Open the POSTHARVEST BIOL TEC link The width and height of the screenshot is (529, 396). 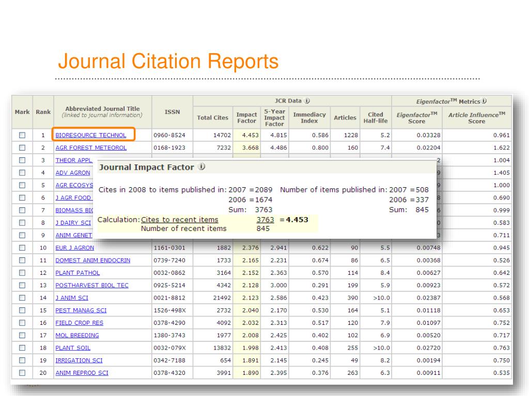(92, 285)
